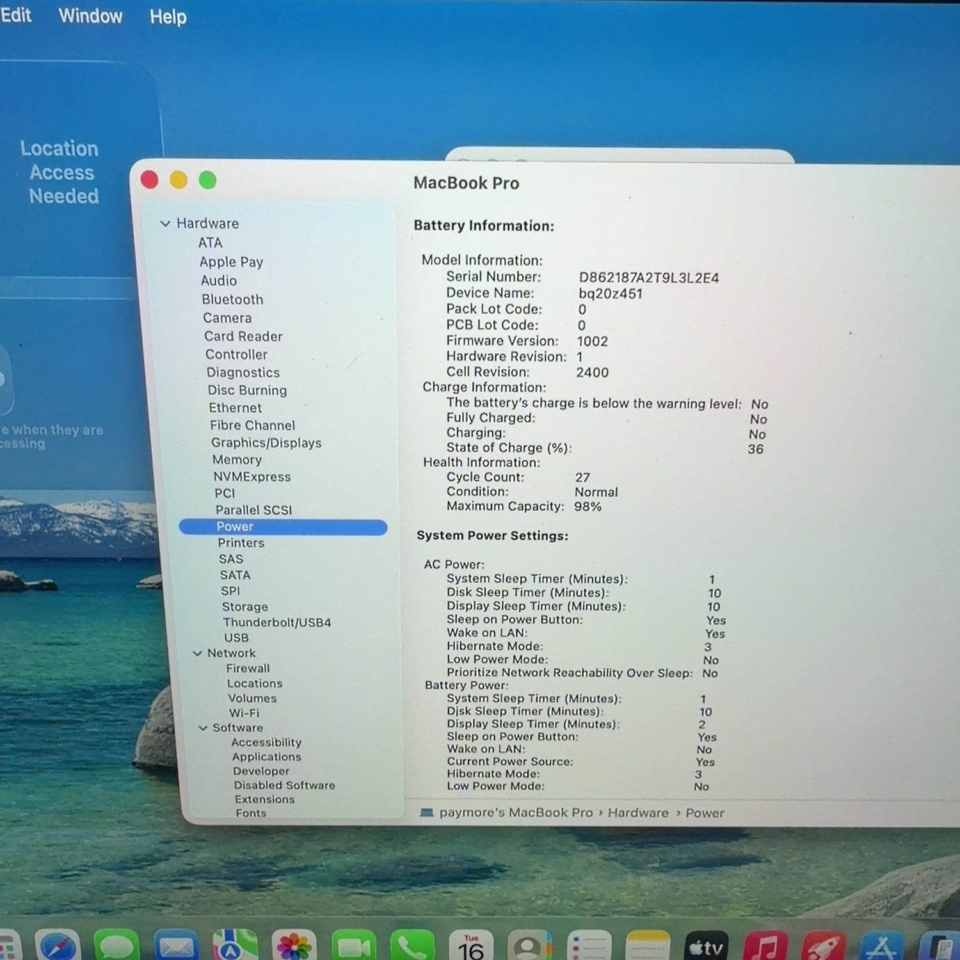The width and height of the screenshot is (960, 960).
Task: Click the laptop icon in the path bar
Action: coord(426,813)
